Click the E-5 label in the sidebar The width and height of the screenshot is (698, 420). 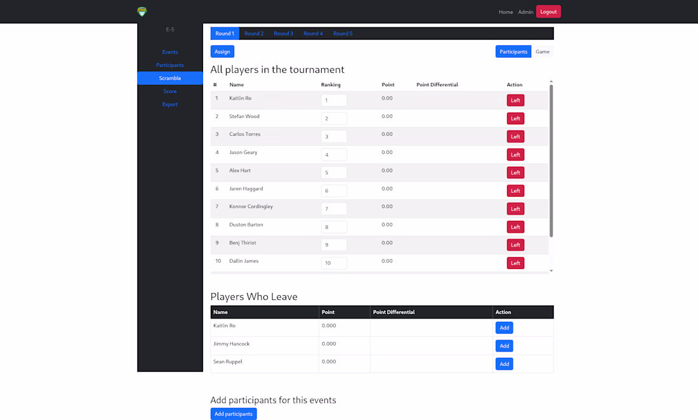tap(170, 29)
